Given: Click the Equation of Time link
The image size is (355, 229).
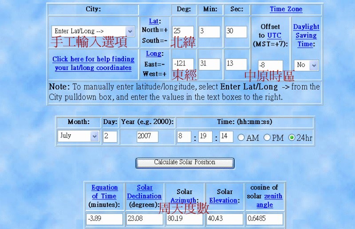Looking at the screenshot, I should pyautogui.click(x=104, y=192).
